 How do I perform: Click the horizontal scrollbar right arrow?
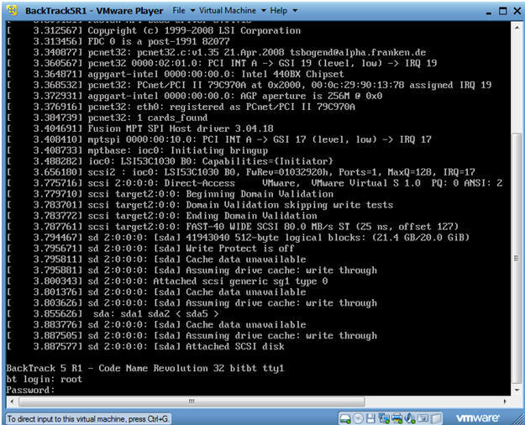click(x=505, y=401)
